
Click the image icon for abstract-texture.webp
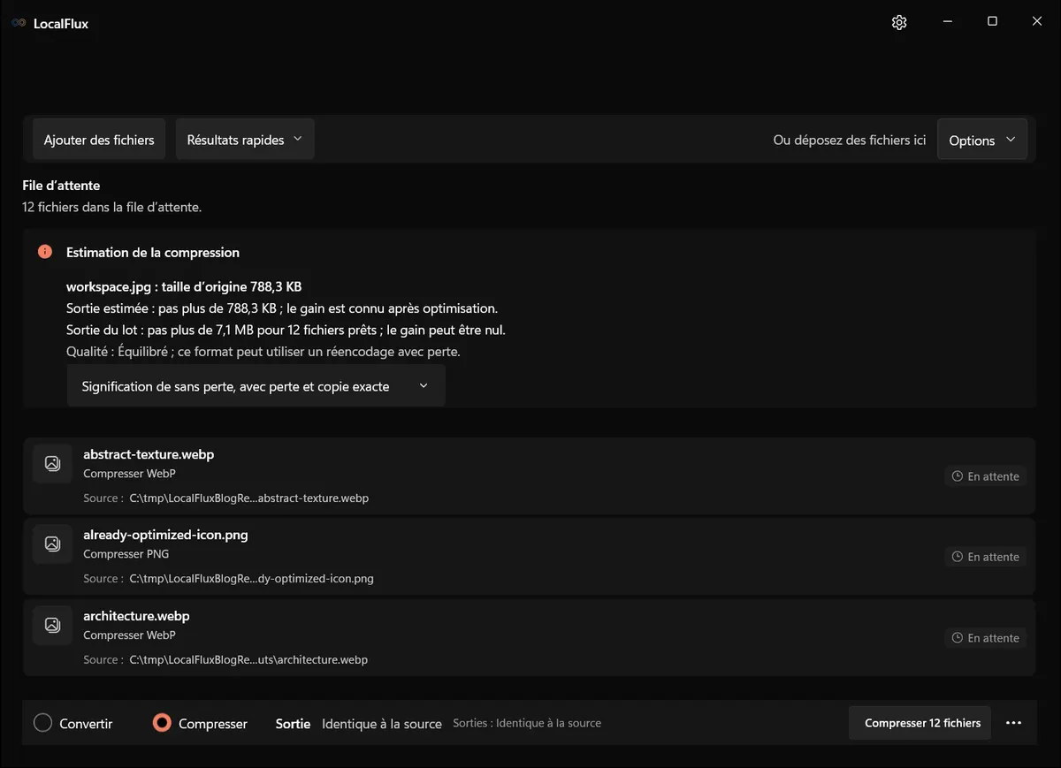[x=52, y=463]
